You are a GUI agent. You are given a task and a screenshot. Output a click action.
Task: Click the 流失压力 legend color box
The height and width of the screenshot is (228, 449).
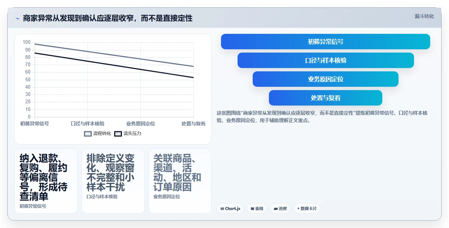click(x=118, y=133)
